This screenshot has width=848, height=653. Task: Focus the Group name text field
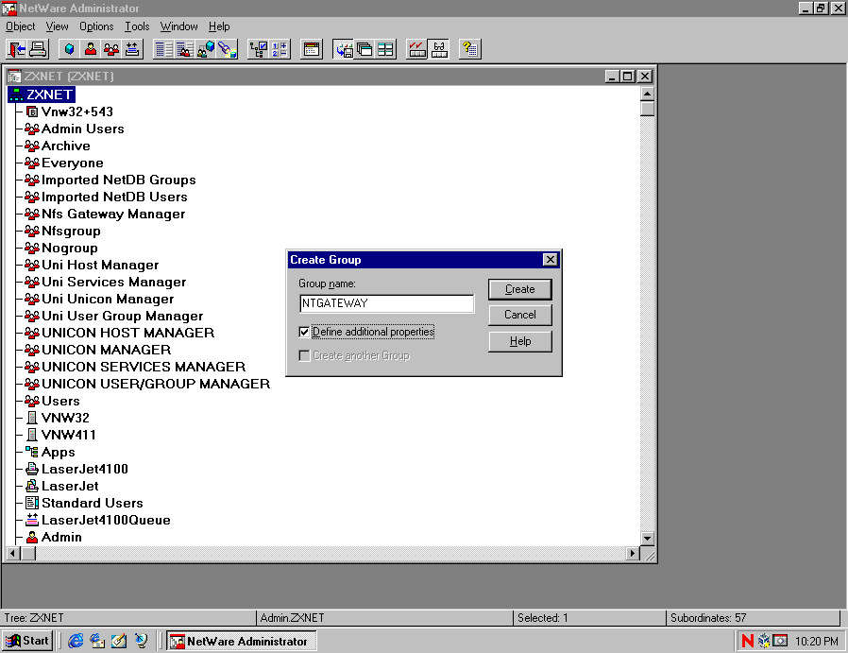pyautogui.click(x=386, y=303)
